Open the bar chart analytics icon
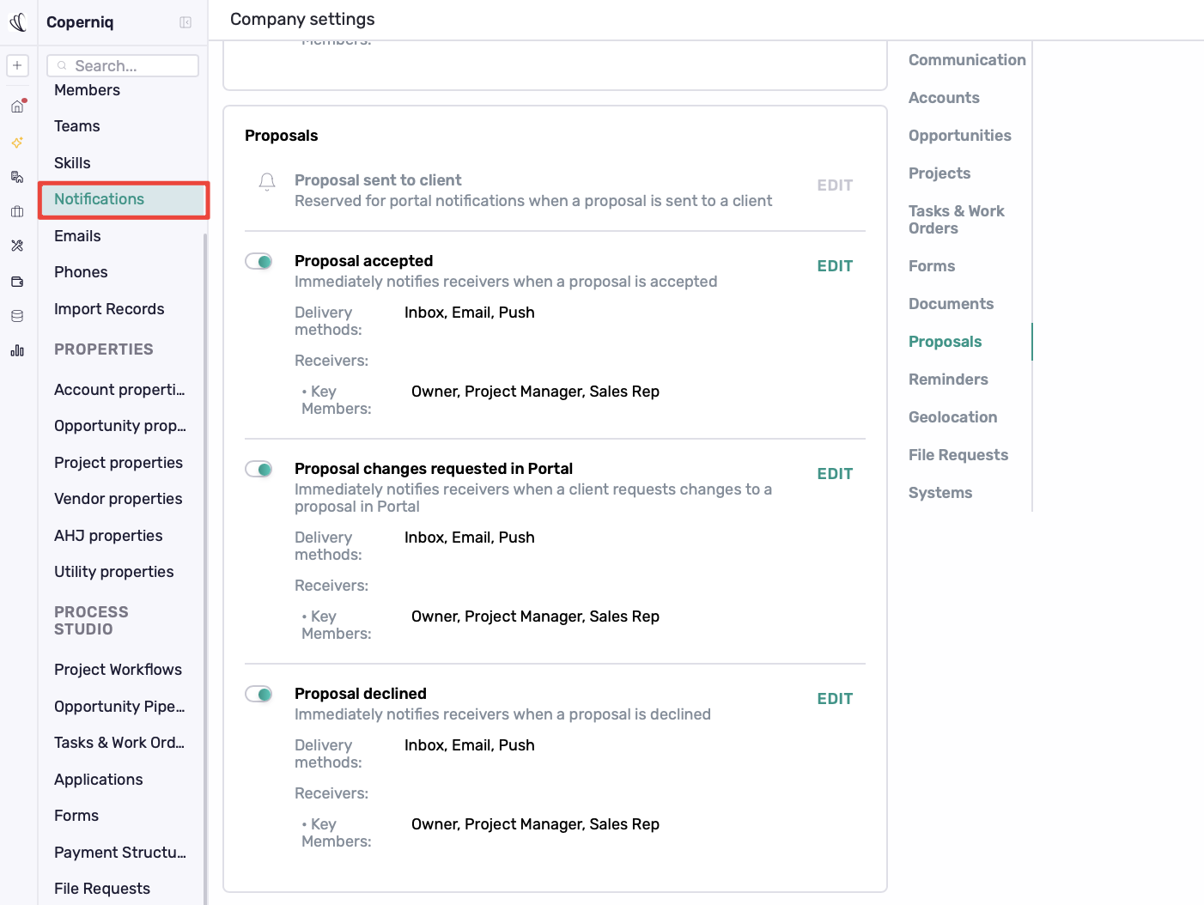Image resolution: width=1204 pixels, height=905 pixels. pyautogui.click(x=17, y=350)
